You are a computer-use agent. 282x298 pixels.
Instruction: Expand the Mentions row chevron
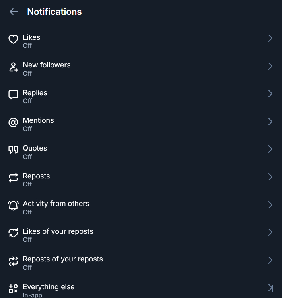coord(270,122)
